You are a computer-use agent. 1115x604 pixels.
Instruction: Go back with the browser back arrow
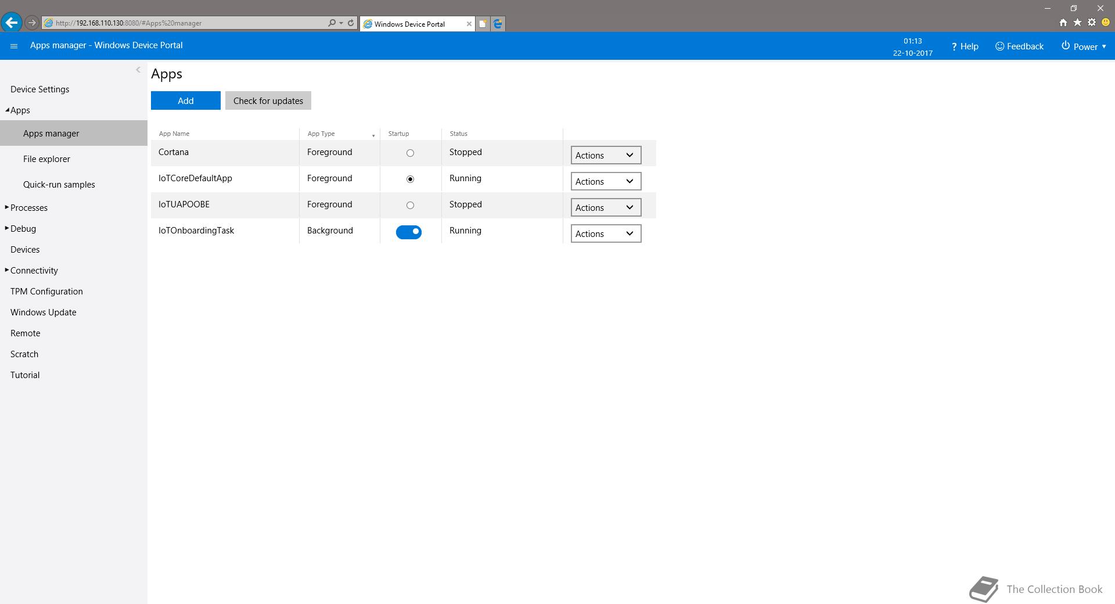point(12,23)
